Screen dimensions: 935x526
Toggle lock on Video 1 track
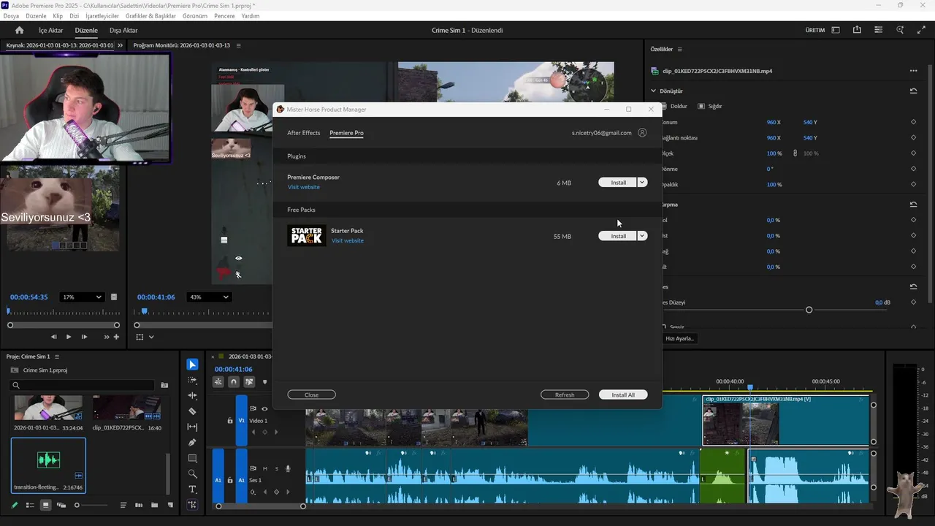(230, 421)
